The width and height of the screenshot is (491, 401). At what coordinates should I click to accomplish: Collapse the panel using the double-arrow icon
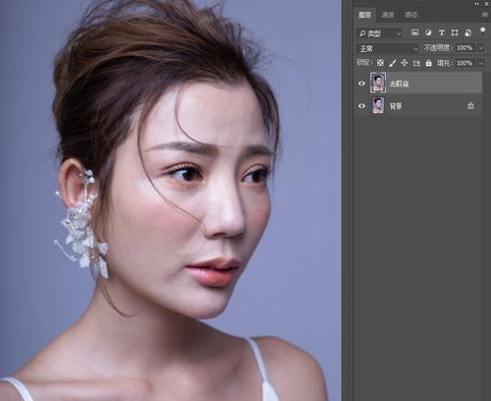tap(477, 4)
